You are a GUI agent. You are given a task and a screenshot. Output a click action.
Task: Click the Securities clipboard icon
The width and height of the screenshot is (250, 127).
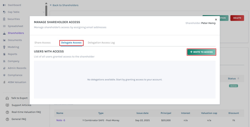[x=4, y=19]
